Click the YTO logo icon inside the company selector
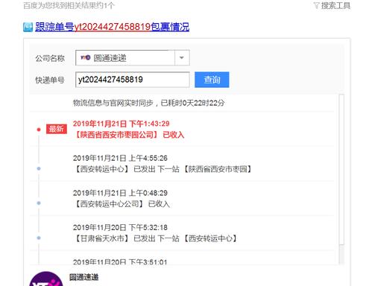Image resolution: width=372 pixels, height=286 pixels. pyautogui.click(x=85, y=57)
